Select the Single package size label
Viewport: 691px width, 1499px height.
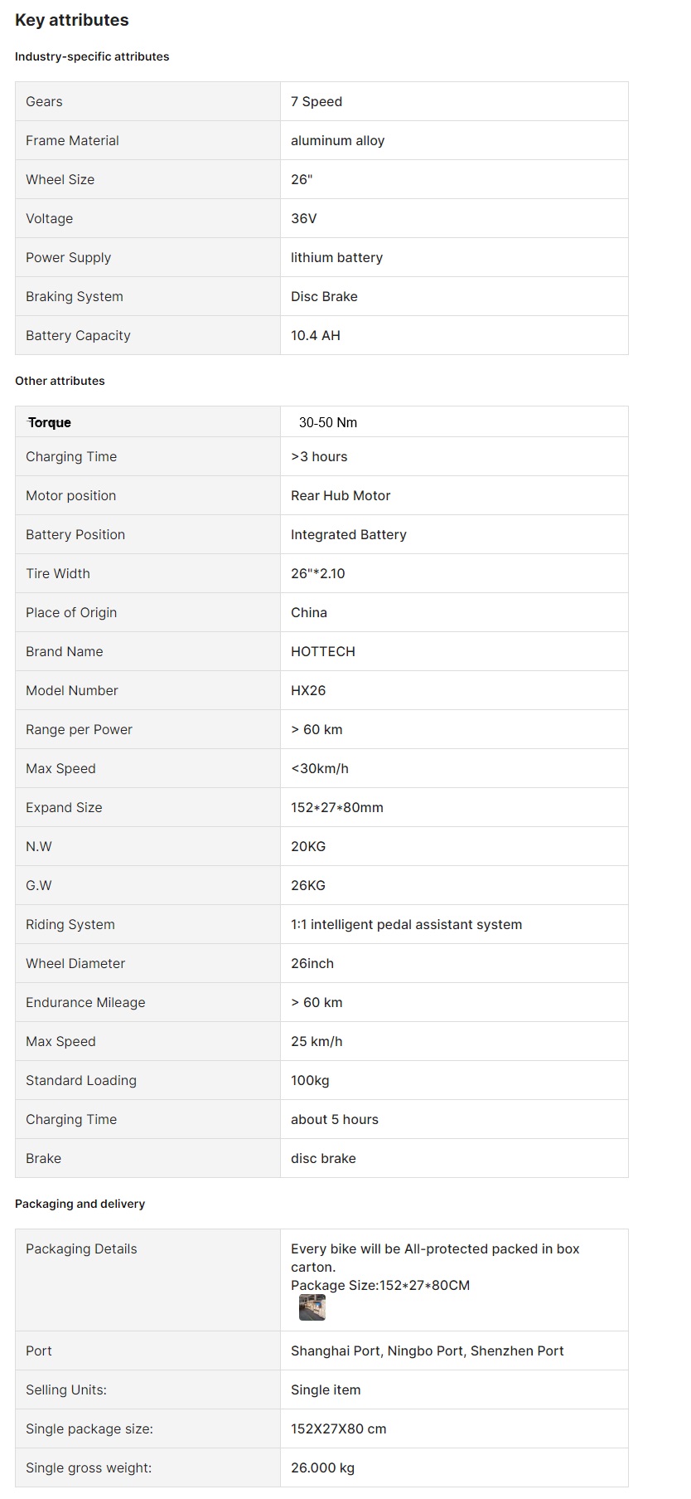[x=89, y=1428]
